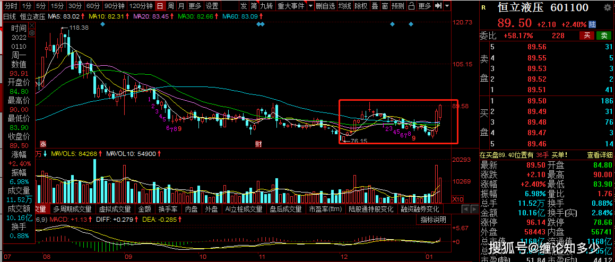
Task: Click the red 买 buy button
Action: 587,36
